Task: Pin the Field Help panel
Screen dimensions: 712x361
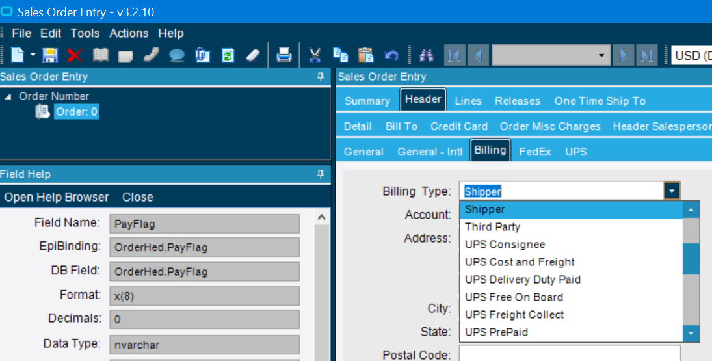Action: point(320,174)
